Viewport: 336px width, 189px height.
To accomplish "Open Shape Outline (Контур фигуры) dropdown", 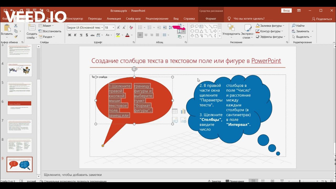I will [269, 31].
